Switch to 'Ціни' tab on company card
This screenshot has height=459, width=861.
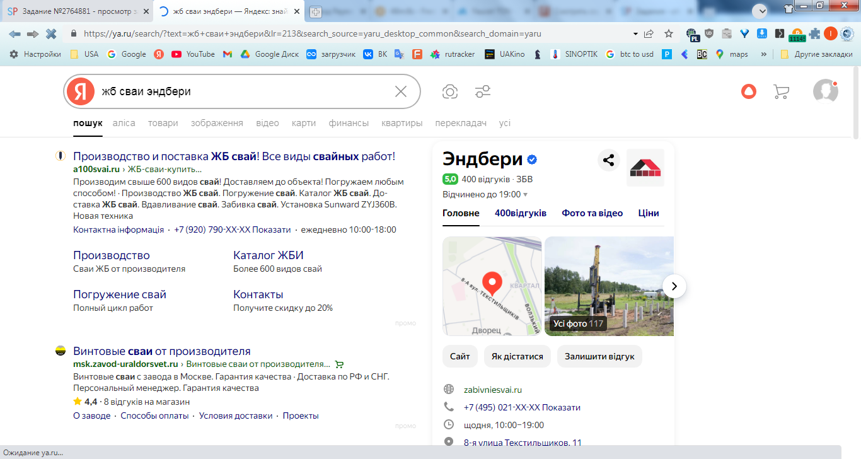coord(649,213)
